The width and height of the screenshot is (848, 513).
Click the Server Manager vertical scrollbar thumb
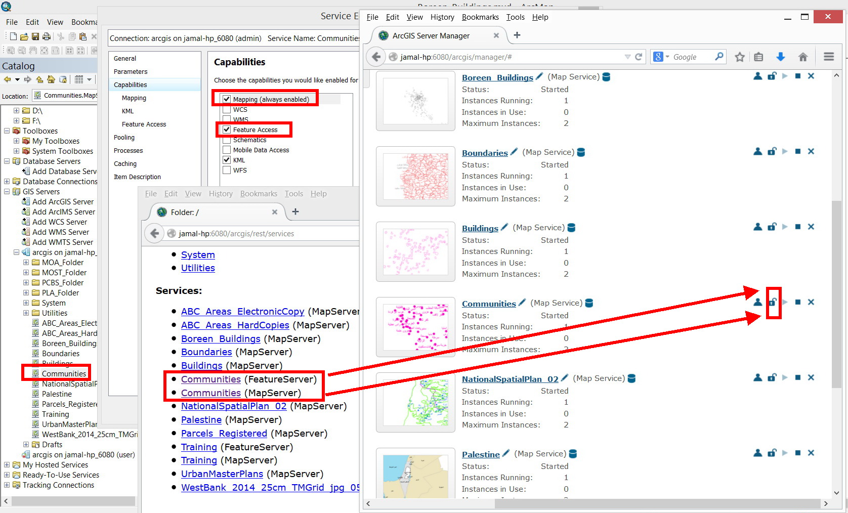[836, 294]
